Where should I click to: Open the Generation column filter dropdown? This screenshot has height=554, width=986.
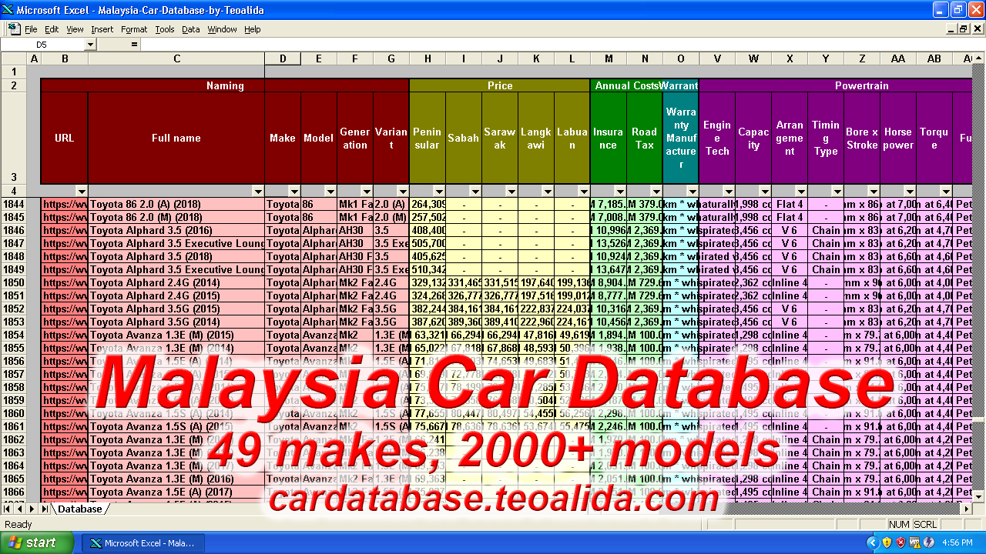coord(367,191)
